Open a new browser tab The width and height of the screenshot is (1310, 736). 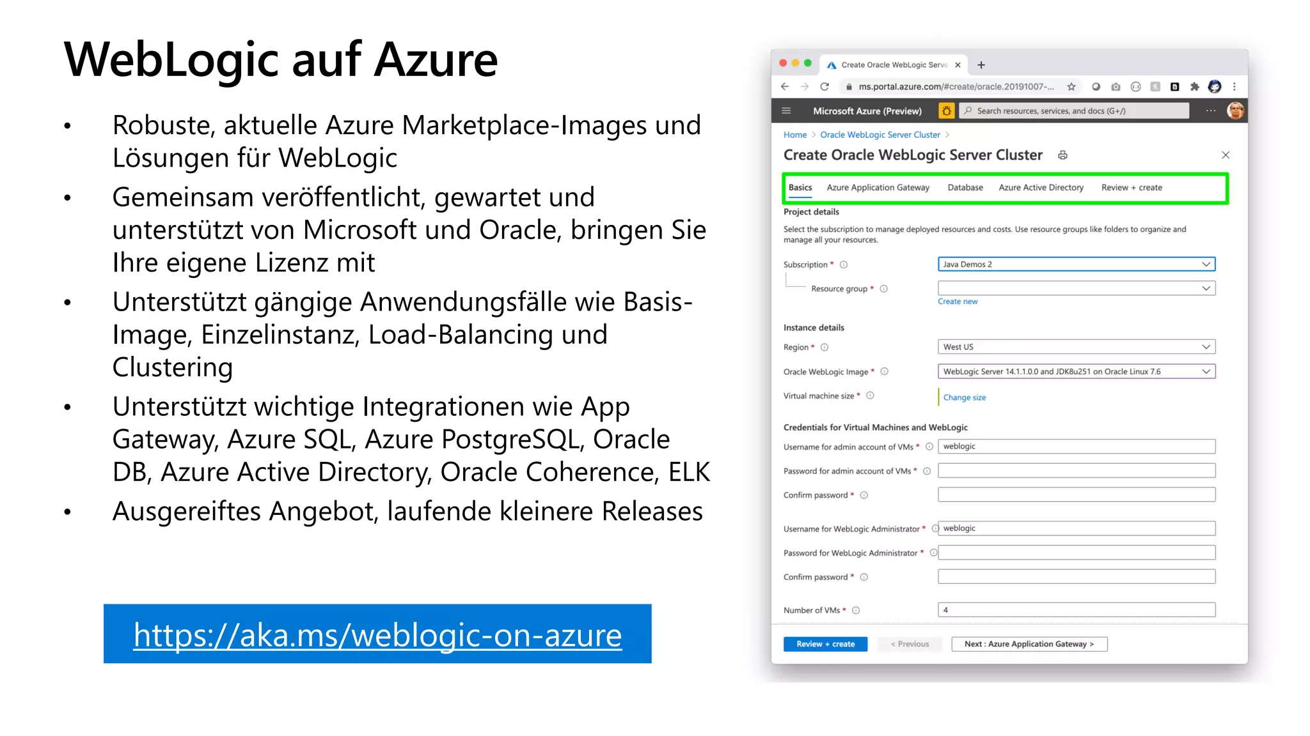point(981,65)
